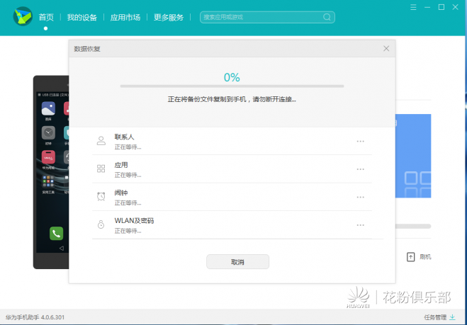Click the 应用 apps grid icon
Viewport: 467px width, 325px height.
(x=101, y=169)
